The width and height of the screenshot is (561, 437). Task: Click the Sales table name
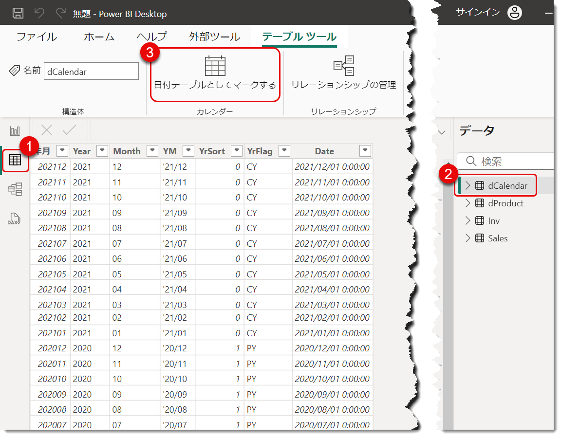click(498, 238)
